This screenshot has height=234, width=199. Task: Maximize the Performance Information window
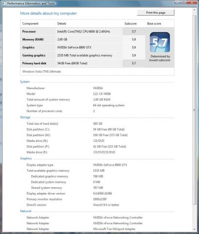click(x=184, y=2)
